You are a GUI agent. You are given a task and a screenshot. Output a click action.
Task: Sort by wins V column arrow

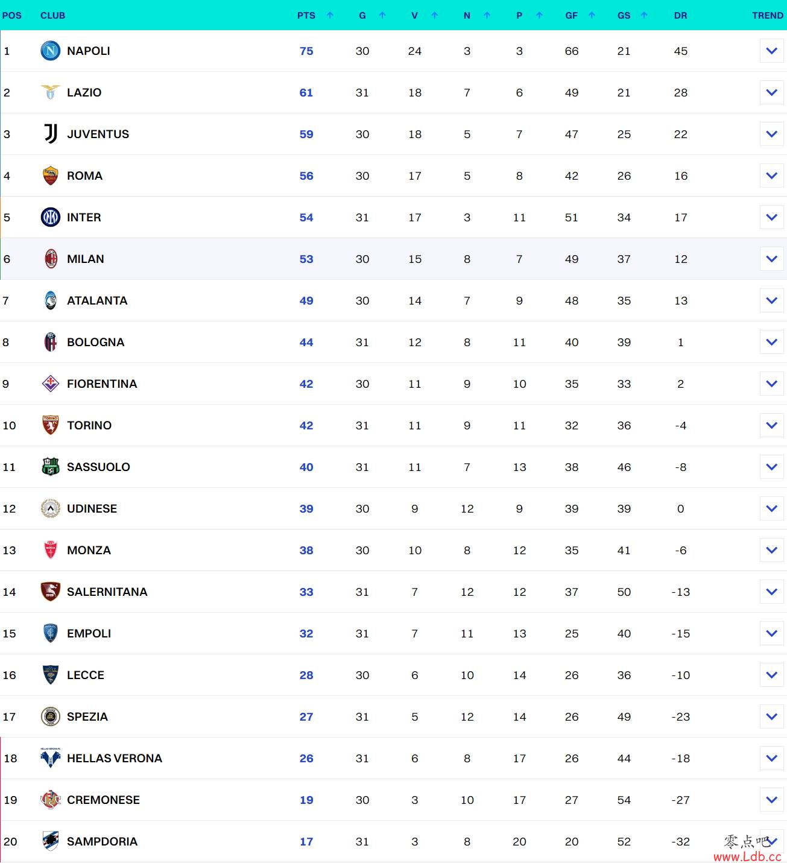435,16
